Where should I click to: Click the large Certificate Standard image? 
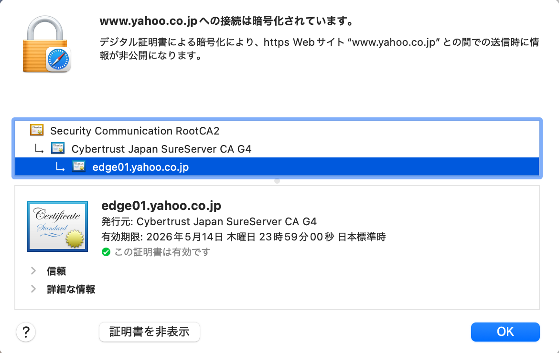[x=57, y=227]
